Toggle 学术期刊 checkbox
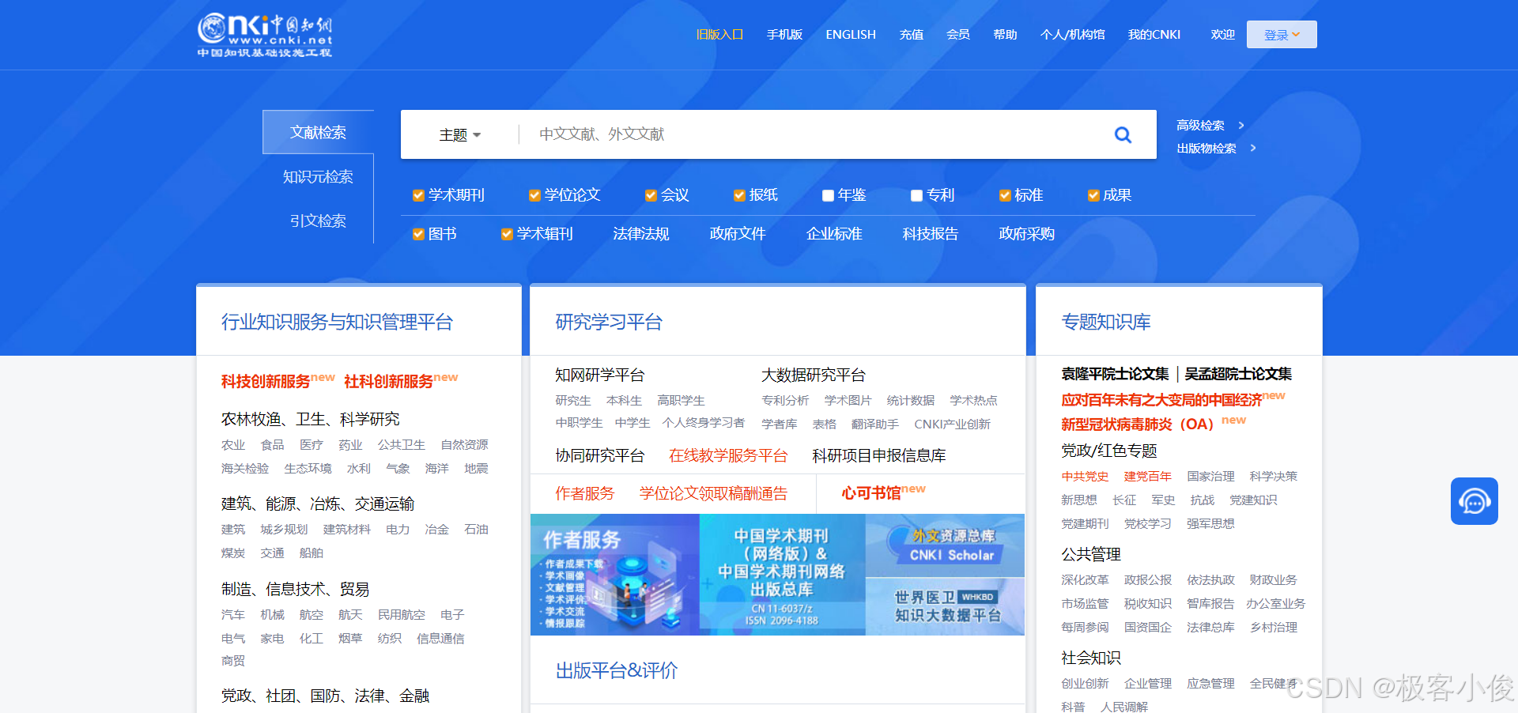1518x713 pixels. pyautogui.click(x=418, y=195)
